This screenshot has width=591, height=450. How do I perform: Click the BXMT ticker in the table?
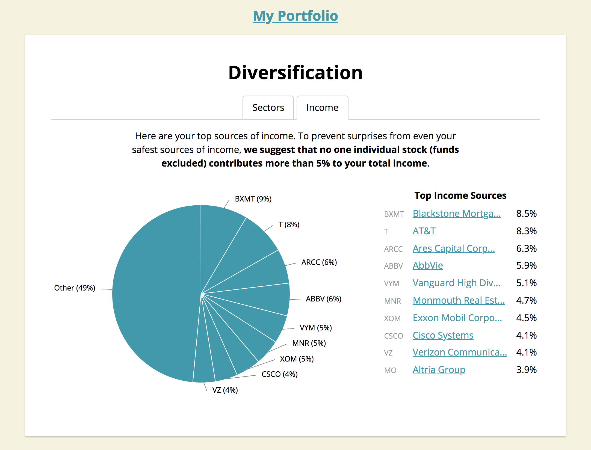(394, 214)
